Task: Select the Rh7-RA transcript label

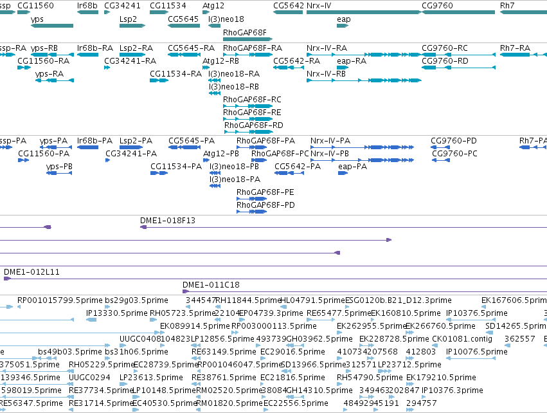Action: click(x=515, y=48)
